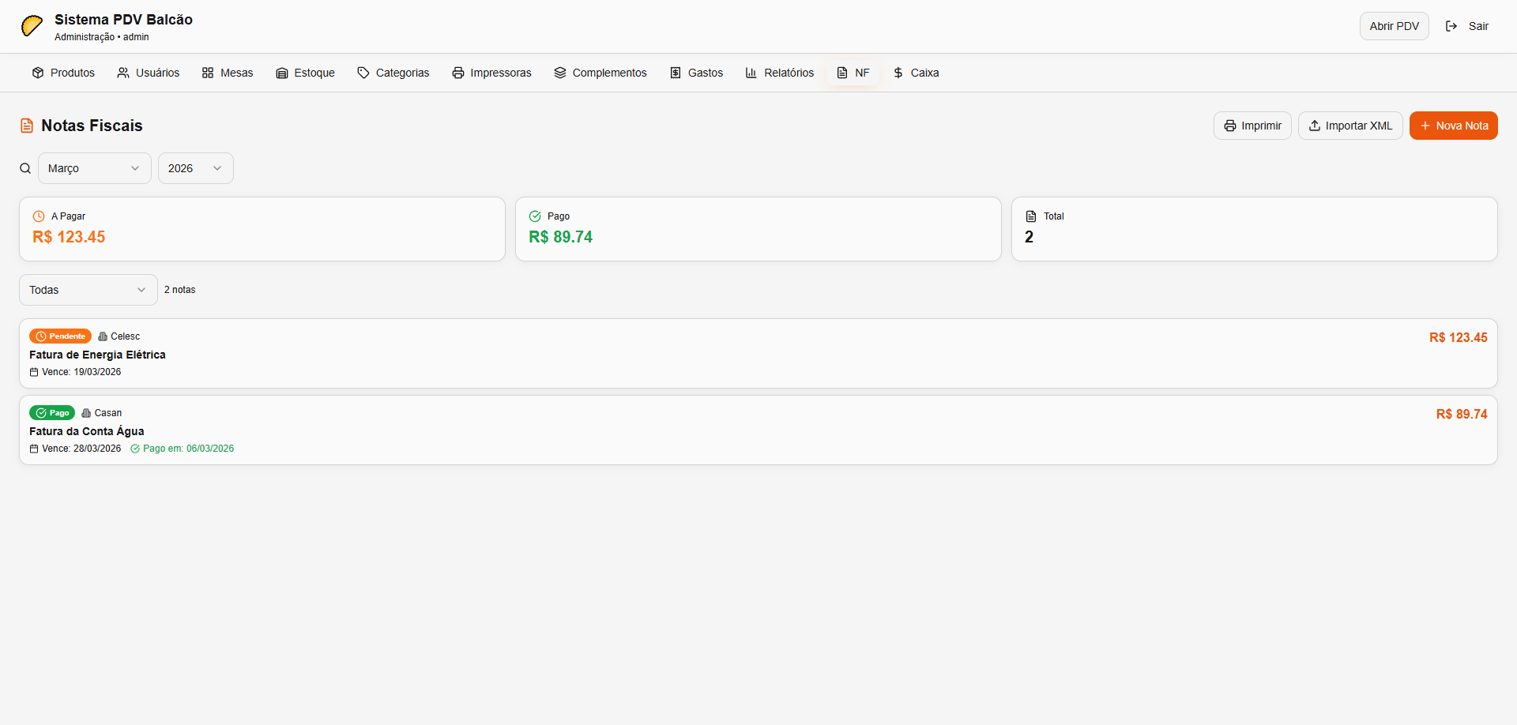Screen dimensions: 1517x725
Task: Switch to the Relatórios tab
Action: 779,73
